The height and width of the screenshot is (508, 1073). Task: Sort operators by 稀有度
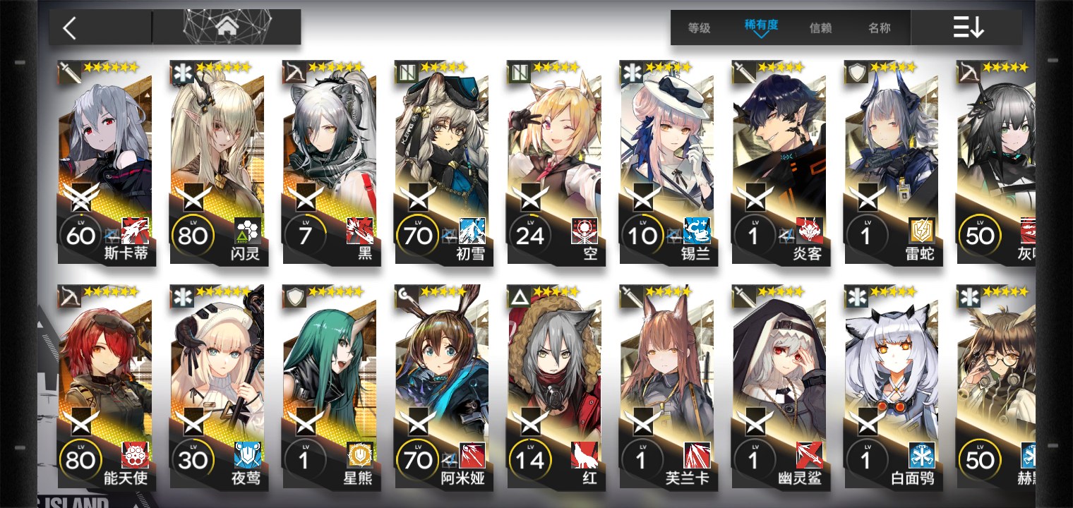(761, 25)
